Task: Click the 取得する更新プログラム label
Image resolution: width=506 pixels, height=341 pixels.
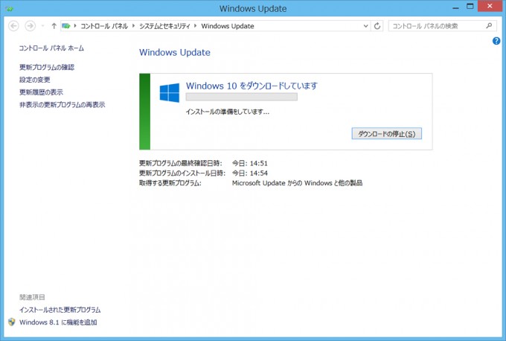Action: pyautogui.click(x=170, y=183)
